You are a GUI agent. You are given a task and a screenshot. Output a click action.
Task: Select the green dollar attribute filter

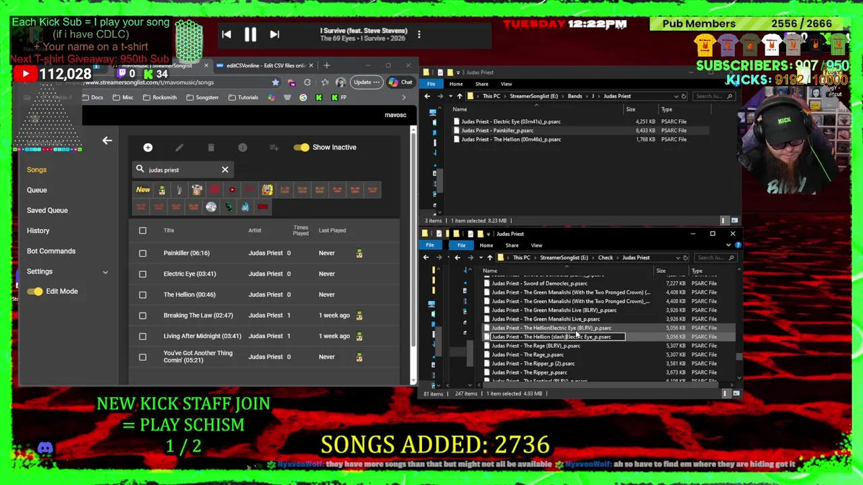pos(229,207)
